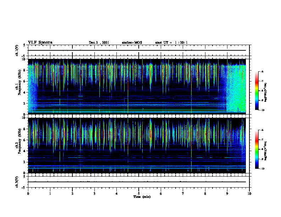Select the date text "Dec. 2, 2021"
This screenshot has height=217, width=281.
tap(99, 43)
